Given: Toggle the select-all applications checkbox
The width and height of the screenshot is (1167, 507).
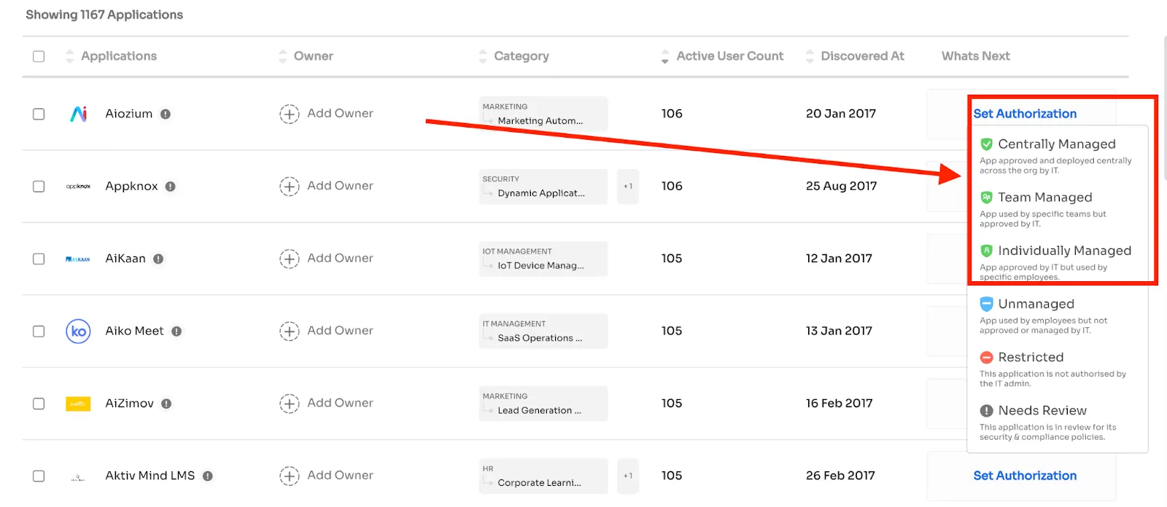Looking at the screenshot, I should click(39, 57).
